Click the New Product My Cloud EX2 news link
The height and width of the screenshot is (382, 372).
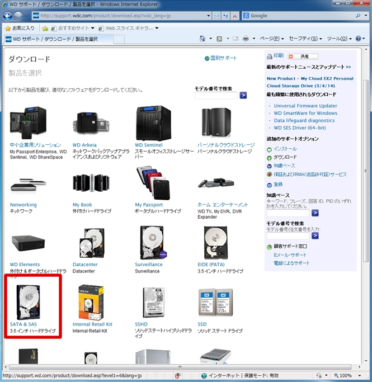pos(310,82)
